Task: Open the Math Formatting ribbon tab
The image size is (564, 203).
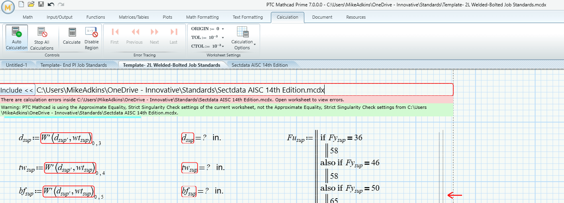Action: [202, 17]
